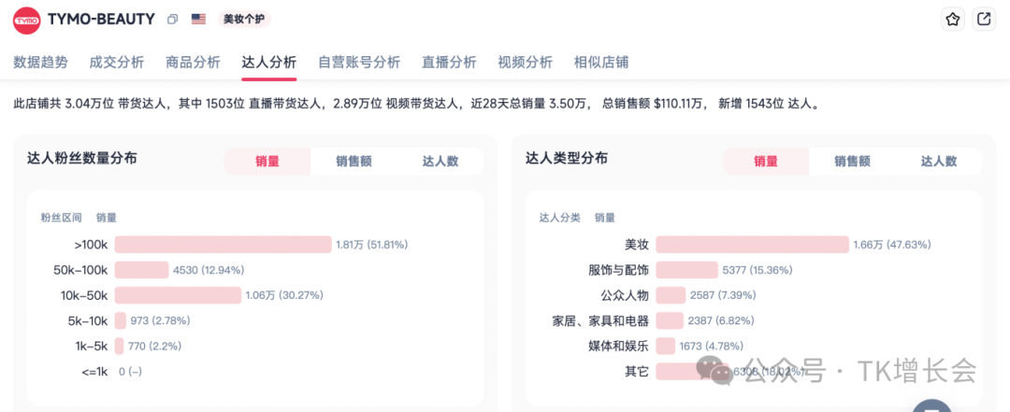Select 销售额 in 达人粉丝数量分布
This screenshot has height=412, width=1010.
[353, 161]
